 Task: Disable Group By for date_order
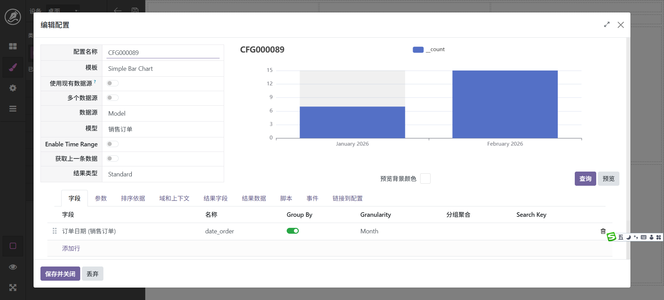click(x=293, y=231)
